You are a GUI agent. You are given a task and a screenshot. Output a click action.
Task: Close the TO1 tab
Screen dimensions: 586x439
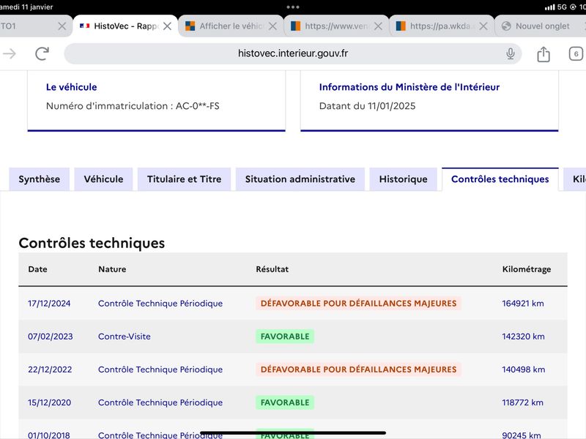[x=62, y=26]
